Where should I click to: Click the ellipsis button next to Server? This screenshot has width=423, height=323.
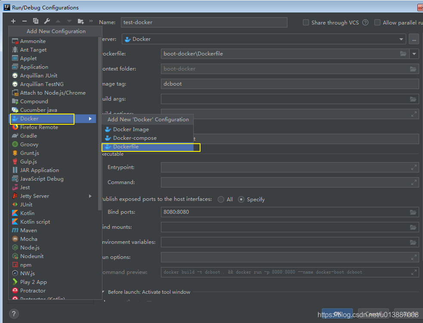click(414, 39)
